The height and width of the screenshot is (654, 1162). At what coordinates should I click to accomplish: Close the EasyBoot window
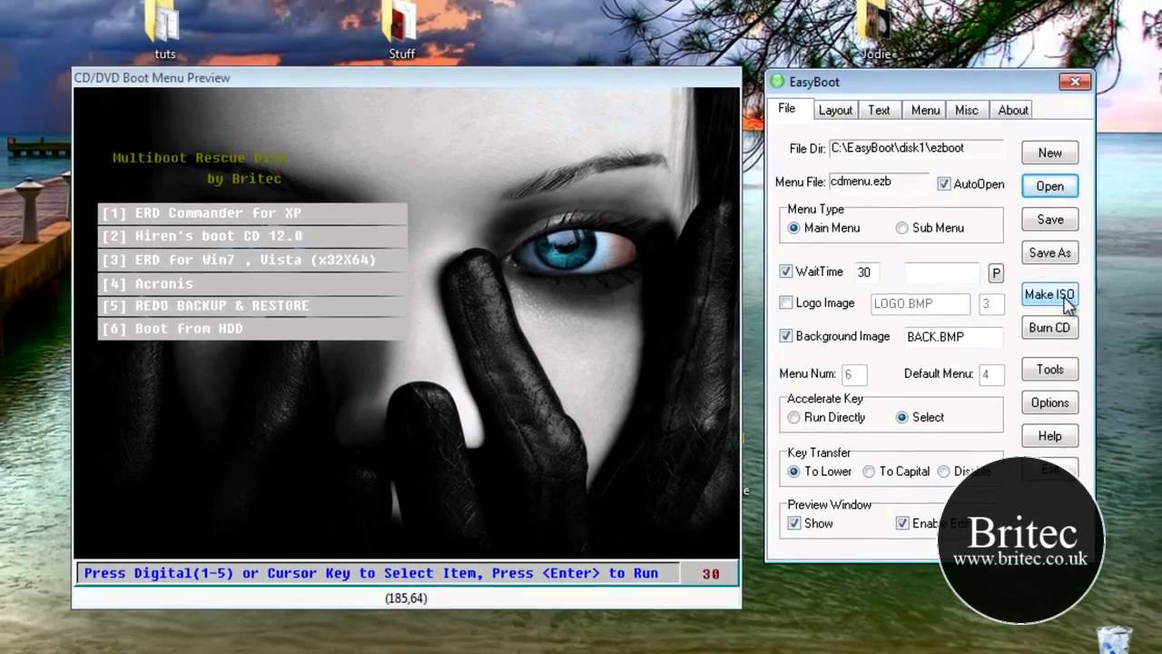1075,82
